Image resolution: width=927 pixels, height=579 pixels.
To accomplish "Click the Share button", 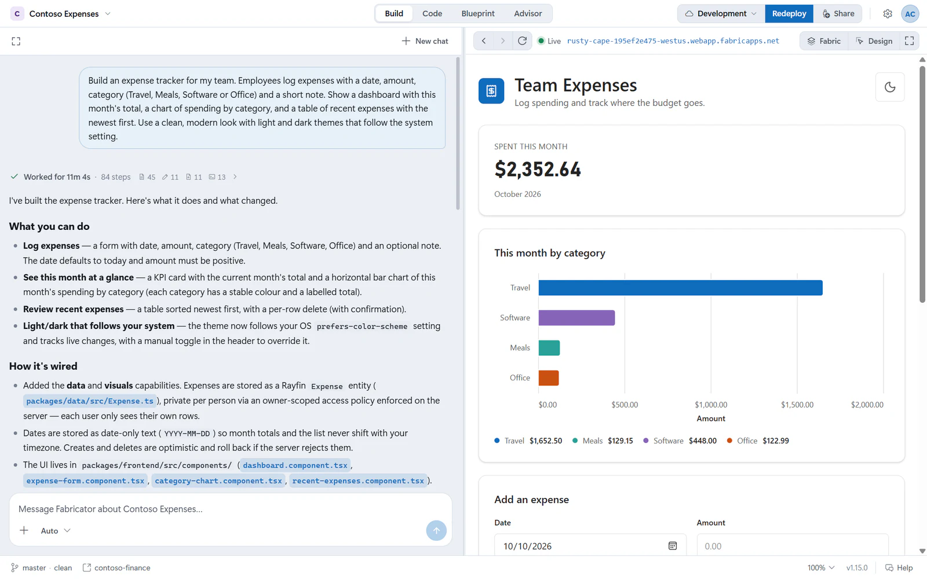I will coord(838,14).
